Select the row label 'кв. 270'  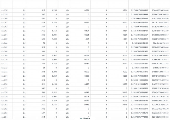pos(4,60)
